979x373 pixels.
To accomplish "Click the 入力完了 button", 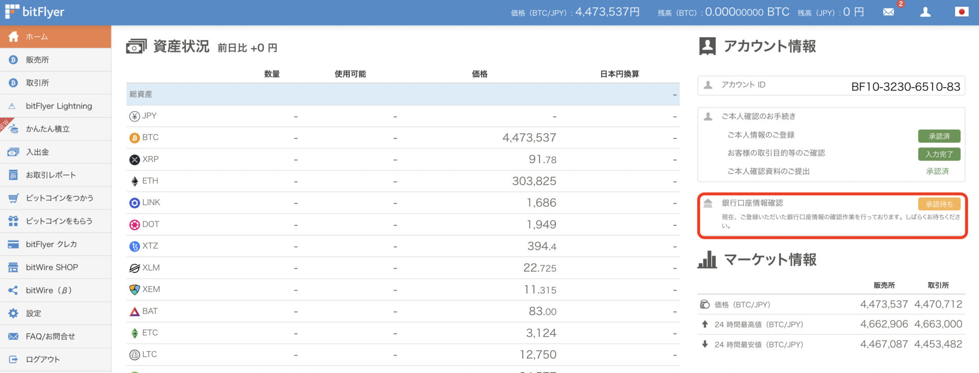I will pyautogui.click(x=939, y=154).
